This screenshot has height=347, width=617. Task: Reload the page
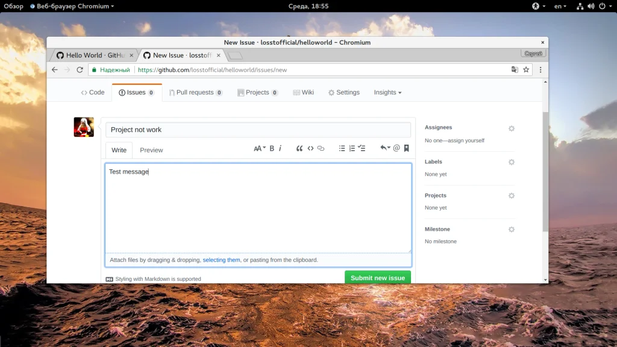click(x=80, y=70)
